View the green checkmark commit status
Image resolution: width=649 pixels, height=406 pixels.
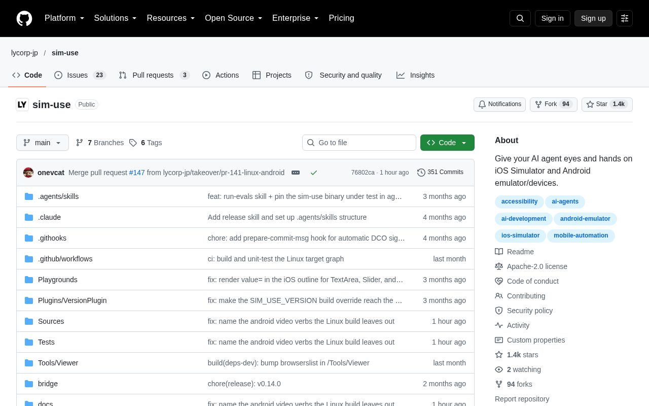[314, 173]
